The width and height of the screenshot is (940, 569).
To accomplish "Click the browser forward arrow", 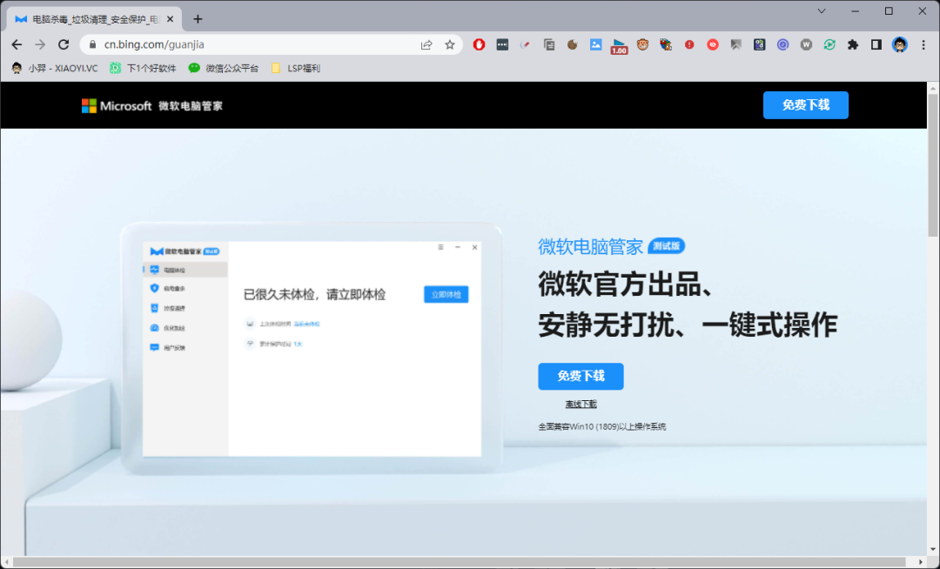I will point(40,44).
